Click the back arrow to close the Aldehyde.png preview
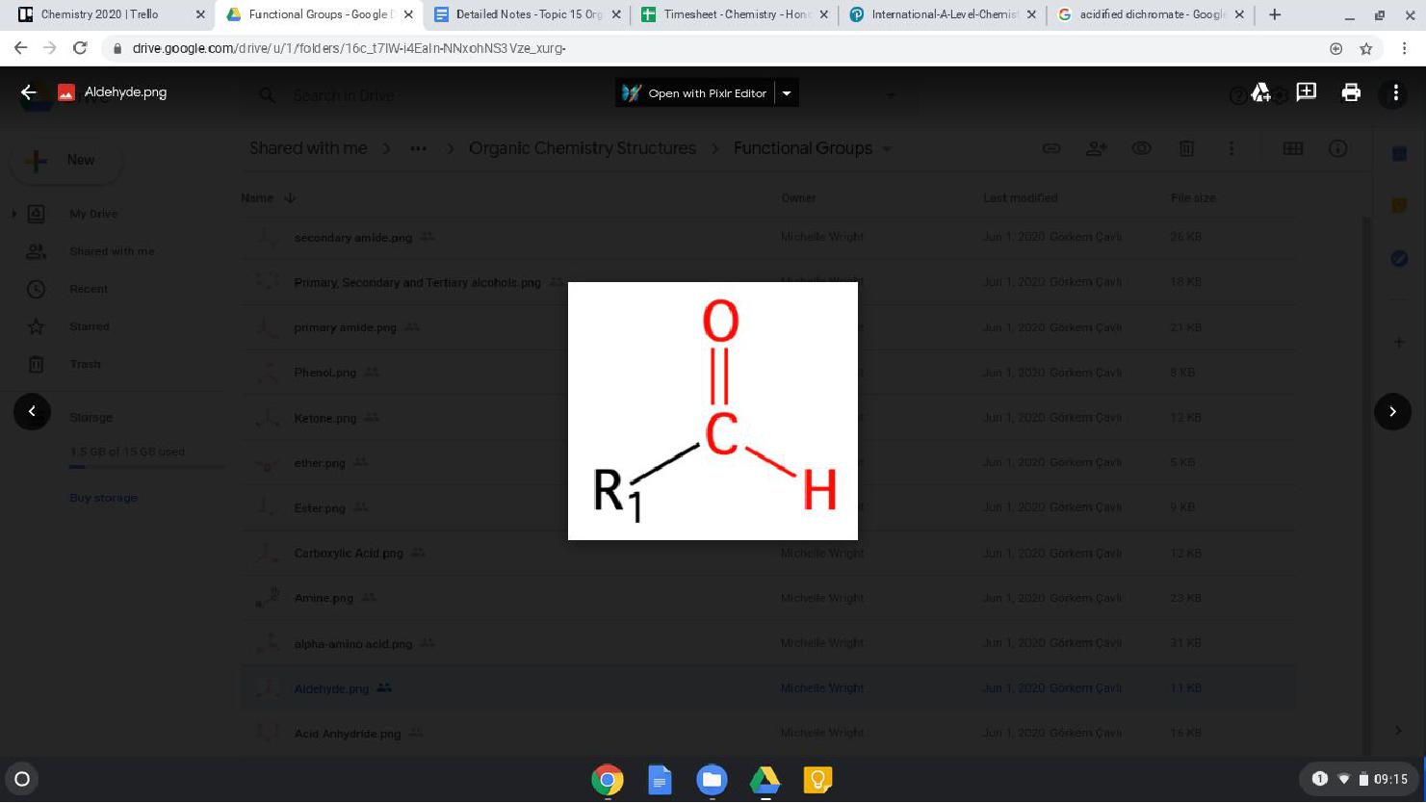Viewport: 1426px width, 803px height. click(28, 92)
